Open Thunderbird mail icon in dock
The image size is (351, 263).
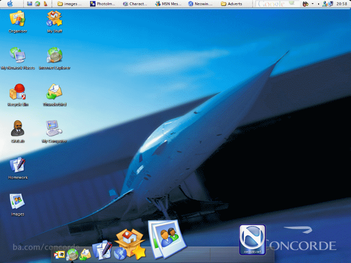(x=85, y=254)
